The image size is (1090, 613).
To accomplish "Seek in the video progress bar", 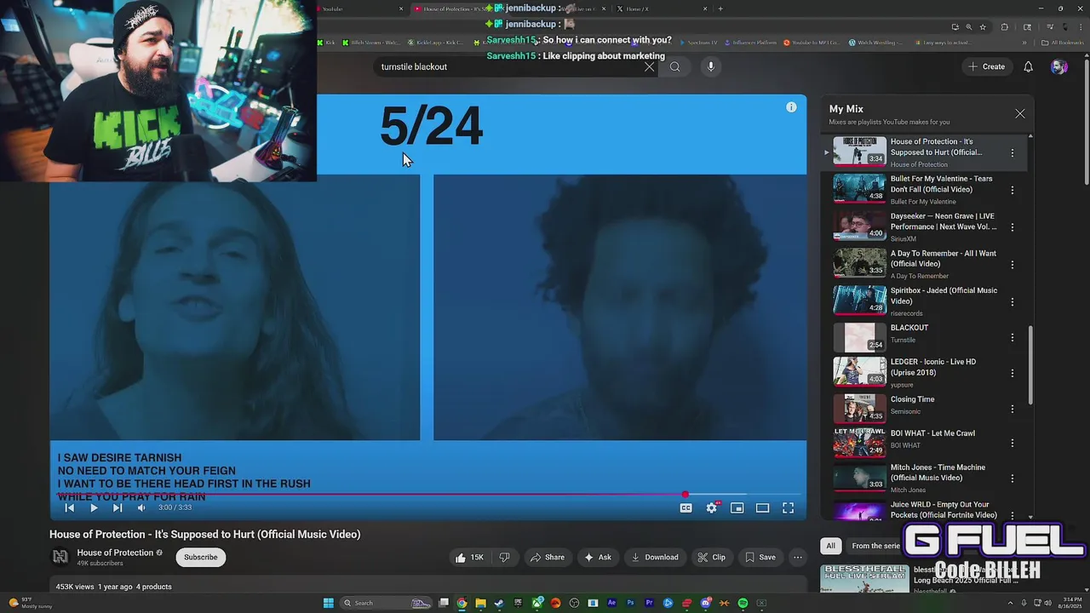I will click(427, 495).
